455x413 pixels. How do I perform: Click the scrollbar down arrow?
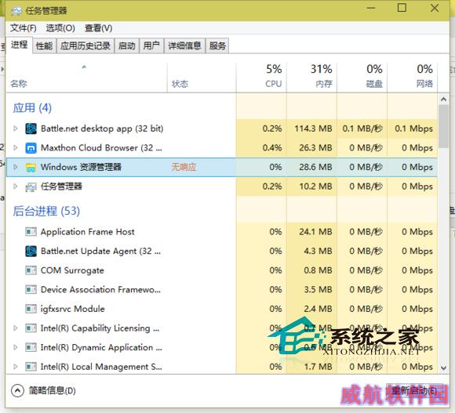pos(443,368)
